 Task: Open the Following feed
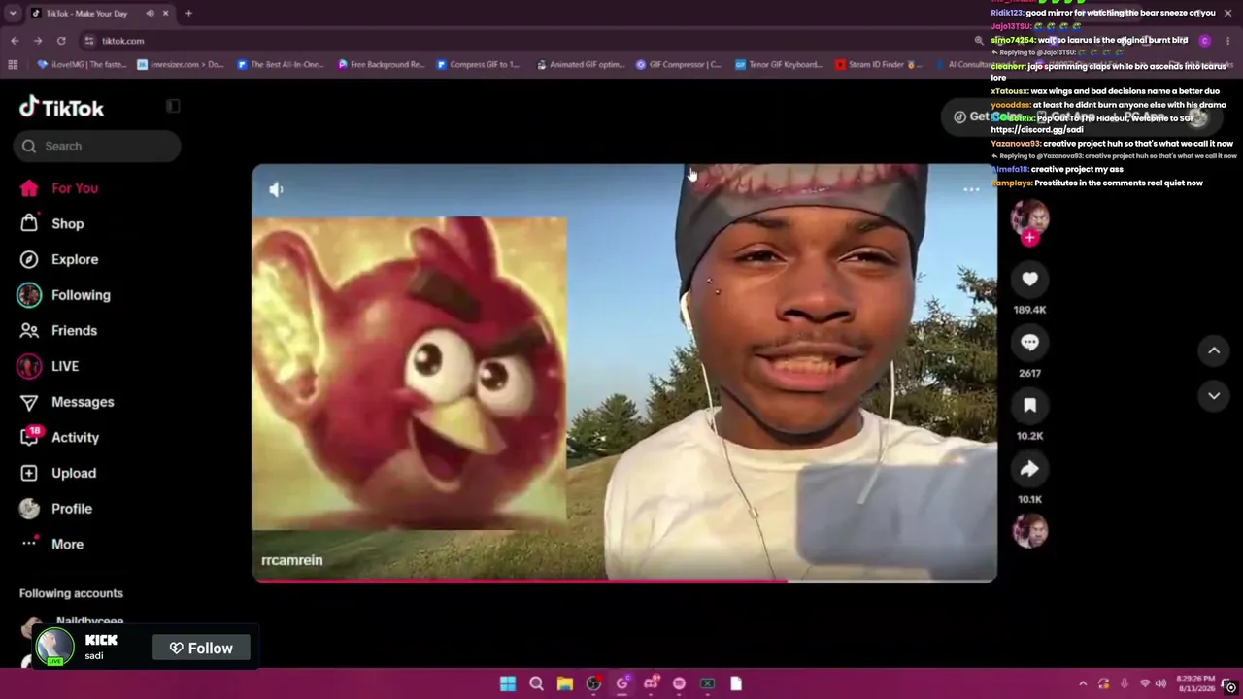[x=64, y=295]
